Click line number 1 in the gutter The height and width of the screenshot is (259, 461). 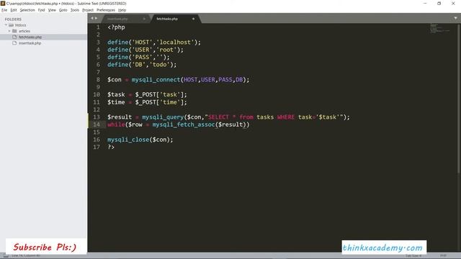pos(98,27)
